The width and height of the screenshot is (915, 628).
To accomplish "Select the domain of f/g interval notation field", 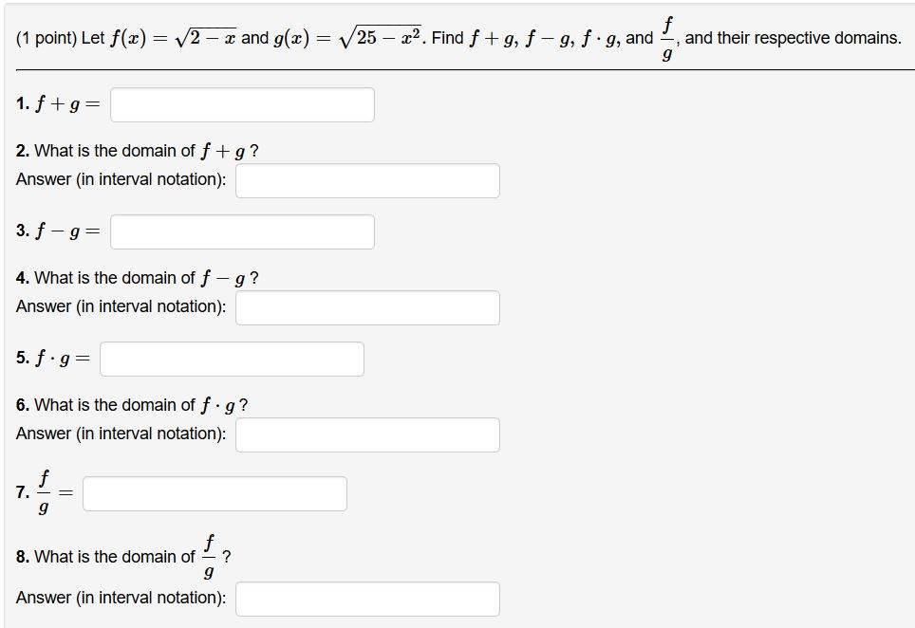I will pos(366,599).
